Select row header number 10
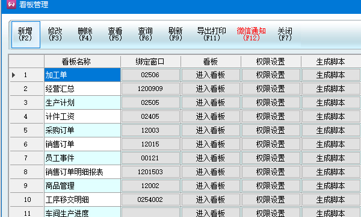This screenshot has width=361, height=217. coord(26,200)
